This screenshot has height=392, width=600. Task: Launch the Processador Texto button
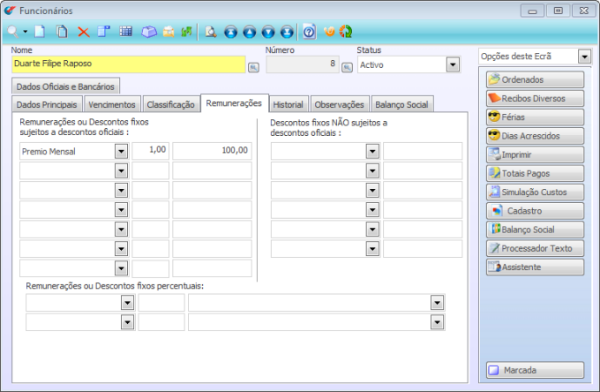(536, 248)
